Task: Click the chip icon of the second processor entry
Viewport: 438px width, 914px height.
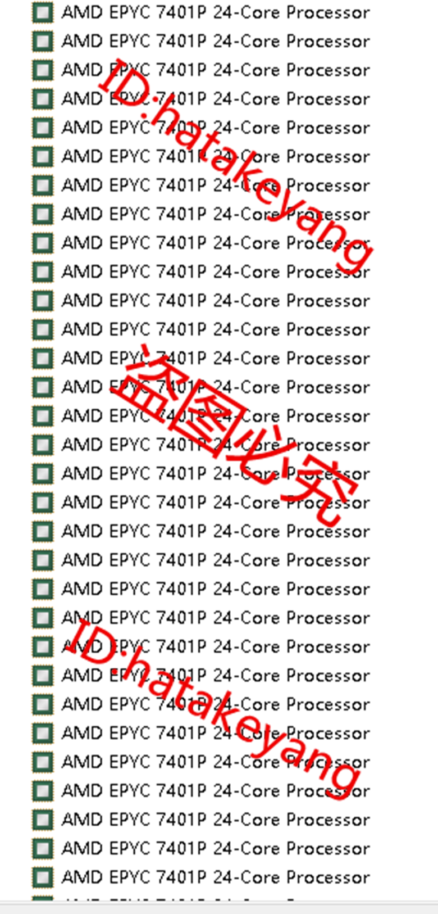Action: tap(43, 41)
